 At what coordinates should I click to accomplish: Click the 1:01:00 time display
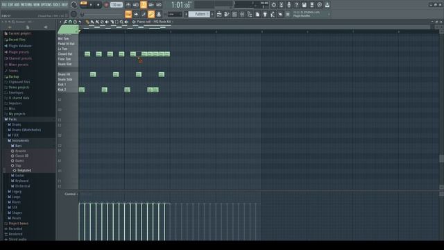click(x=180, y=5)
